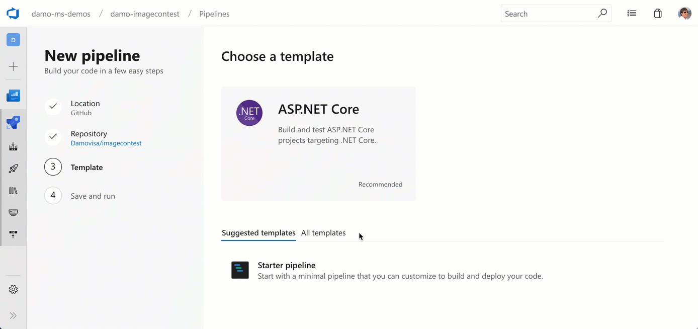Viewport: 698px width, 329px height.
Task: Open Project settings gear
Action: [x=13, y=289]
